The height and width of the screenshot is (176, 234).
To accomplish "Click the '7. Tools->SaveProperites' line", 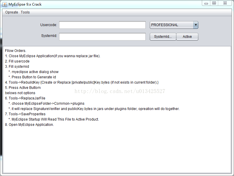I will [x=25, y=114].
